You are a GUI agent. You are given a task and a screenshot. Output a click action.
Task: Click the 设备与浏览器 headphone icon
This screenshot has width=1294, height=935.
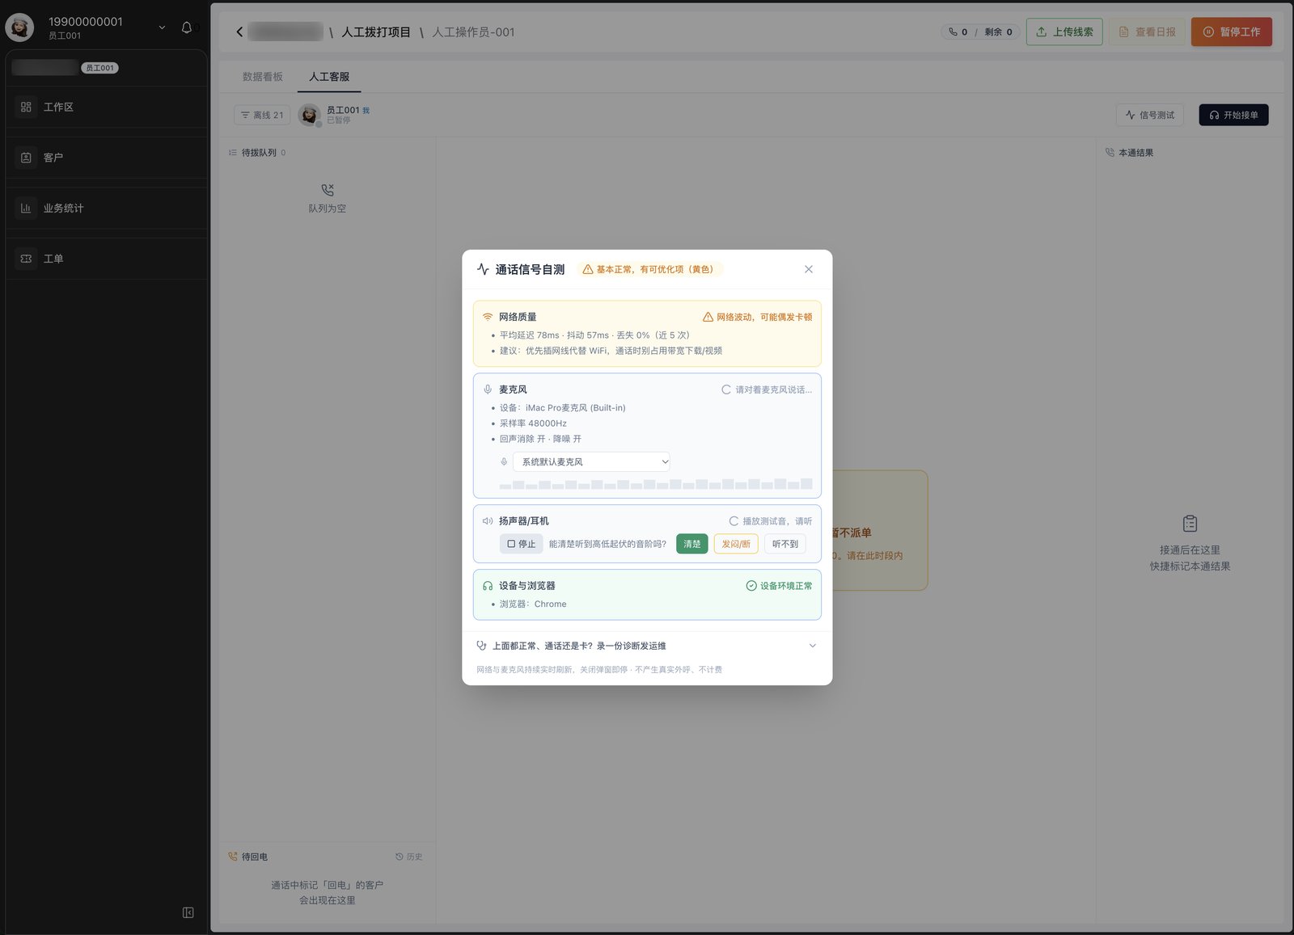click(x=488, y=586)
